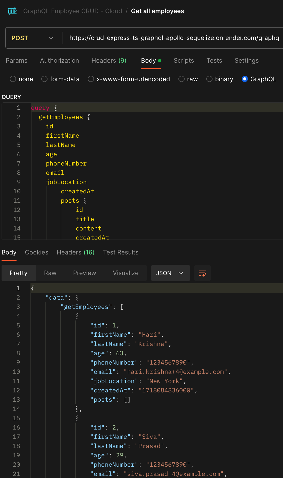Click the lastName field in query
283x478 pixels.
pos(61,145)
